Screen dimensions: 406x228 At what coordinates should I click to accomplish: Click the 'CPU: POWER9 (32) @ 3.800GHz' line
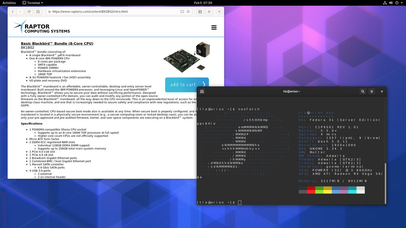pos(336,170)
